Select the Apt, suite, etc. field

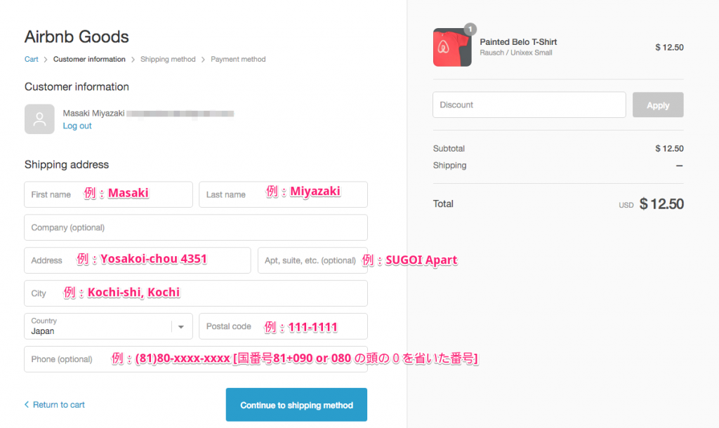[x=312, y=260]
